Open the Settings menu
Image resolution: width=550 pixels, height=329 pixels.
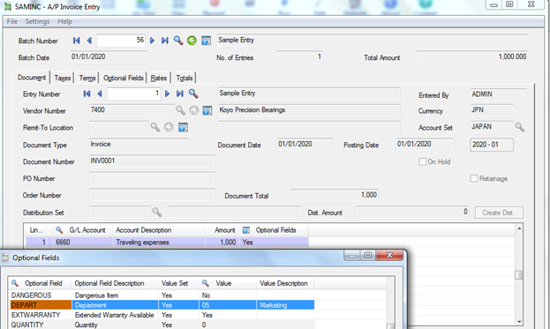(x=37, y=21)
